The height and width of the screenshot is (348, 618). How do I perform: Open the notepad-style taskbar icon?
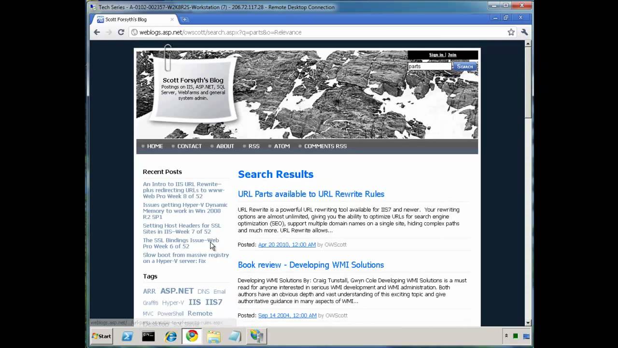235,336
